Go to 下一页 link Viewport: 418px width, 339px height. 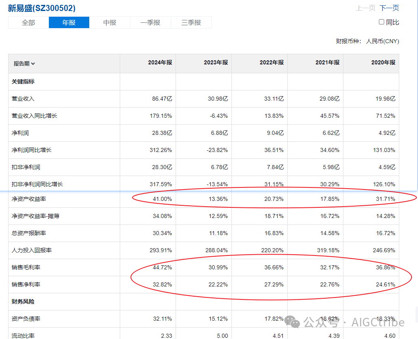tap(389, 8)
